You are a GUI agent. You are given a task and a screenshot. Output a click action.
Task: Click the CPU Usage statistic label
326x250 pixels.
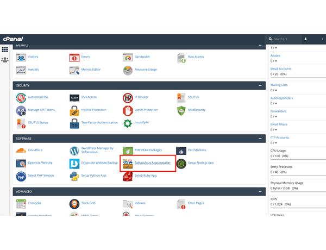278,151
